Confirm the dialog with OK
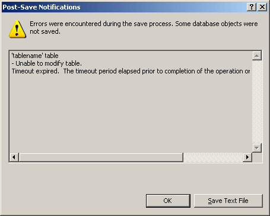The width and height of the screenshot is (270, 216). point(168,201)
